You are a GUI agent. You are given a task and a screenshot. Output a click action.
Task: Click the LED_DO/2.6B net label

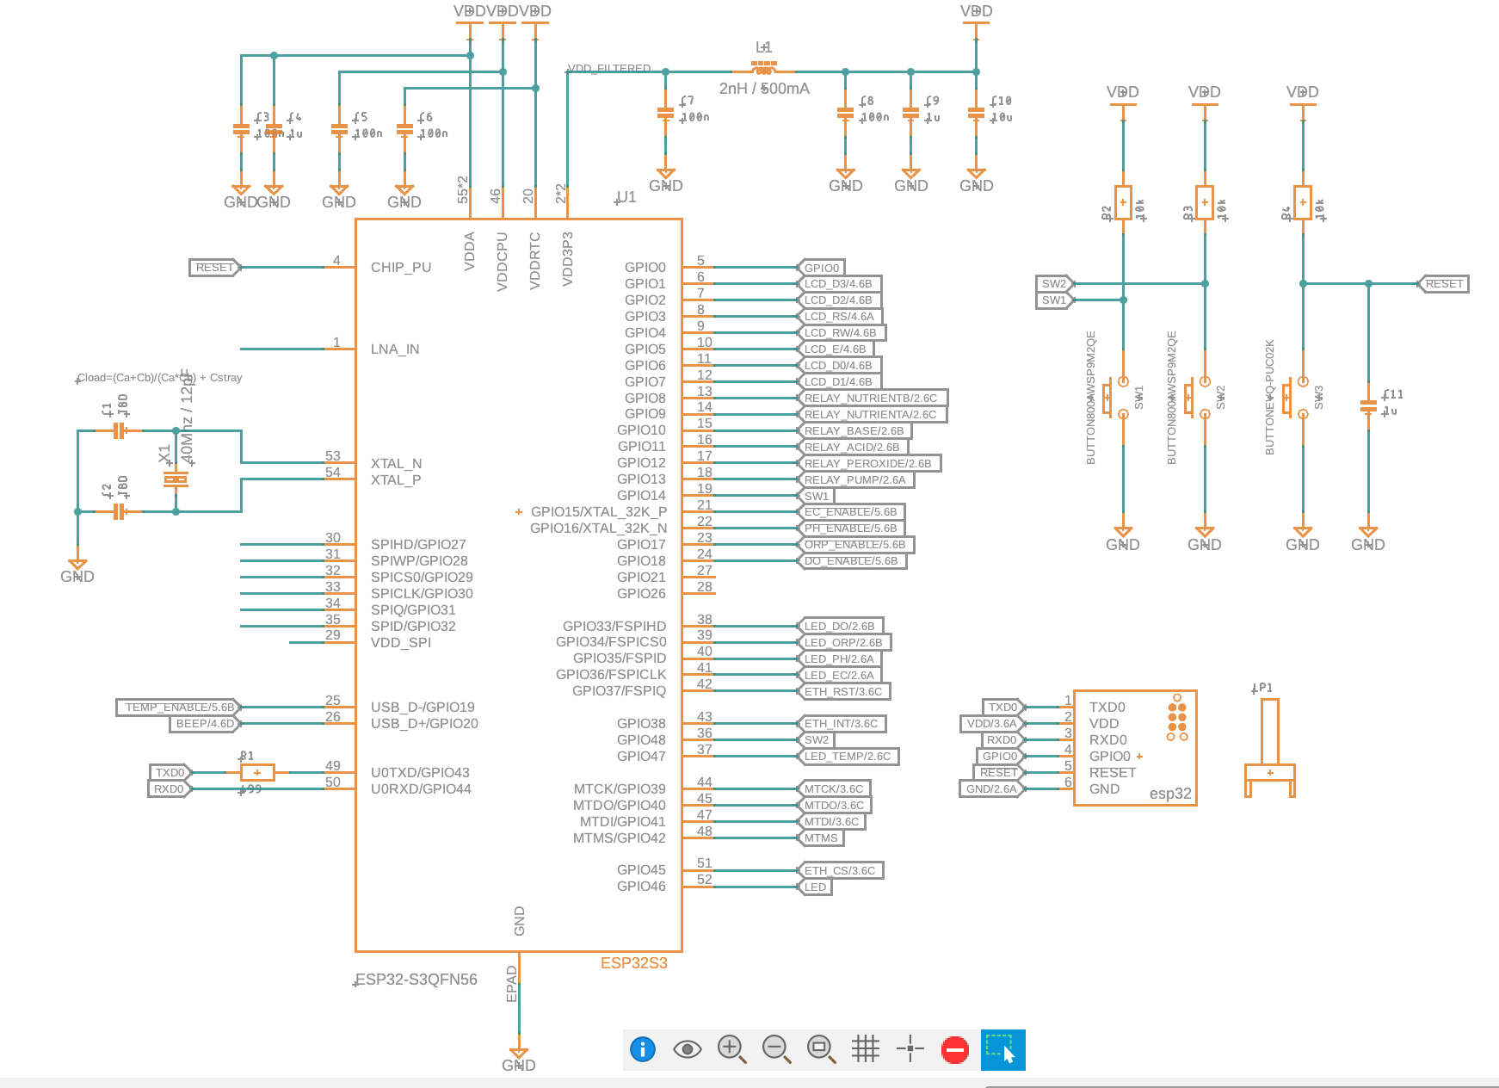840,627
